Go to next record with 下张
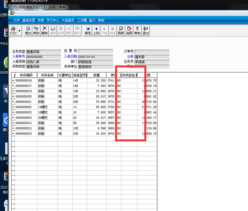This screenshot has width=248, height=211. tap(104, 31)
